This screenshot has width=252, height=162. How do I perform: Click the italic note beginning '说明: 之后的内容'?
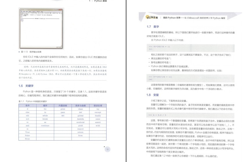pos(63,72)
